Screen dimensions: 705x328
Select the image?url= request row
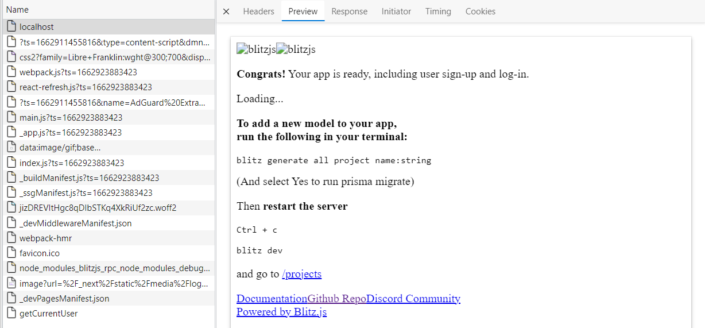tap(109, 283)
